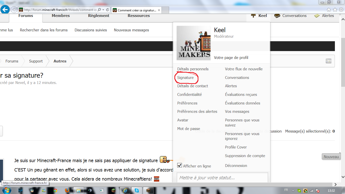The width and height of the screenshot is (345, 194).
Task: Open 'Détails personnels' in account menu
Action: (x=193, y=69)
